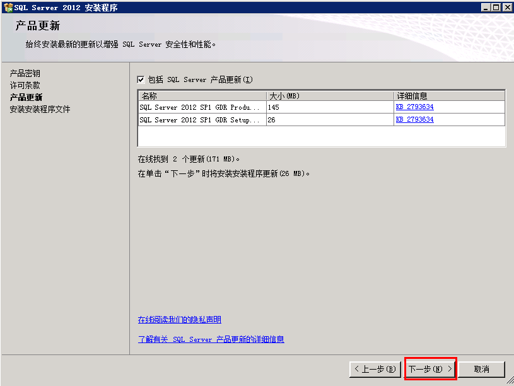Open KB 2793634 link for GDR Setup update
This screenshot has height=386, width=514.
[x=415, y=119]
